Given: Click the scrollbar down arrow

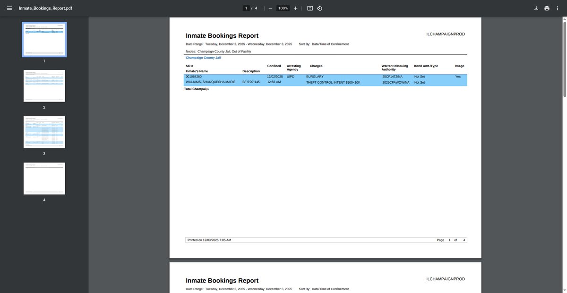Looking at the screenshot, I should tap(564, 290).
